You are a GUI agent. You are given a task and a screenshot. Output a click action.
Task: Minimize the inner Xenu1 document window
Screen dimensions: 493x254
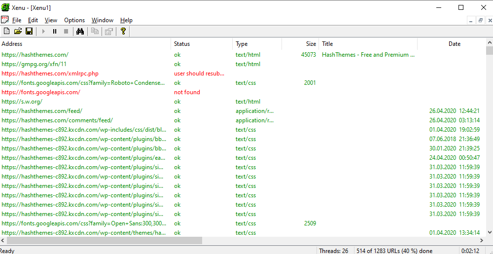pyautogui.click(x=471, y=21)
